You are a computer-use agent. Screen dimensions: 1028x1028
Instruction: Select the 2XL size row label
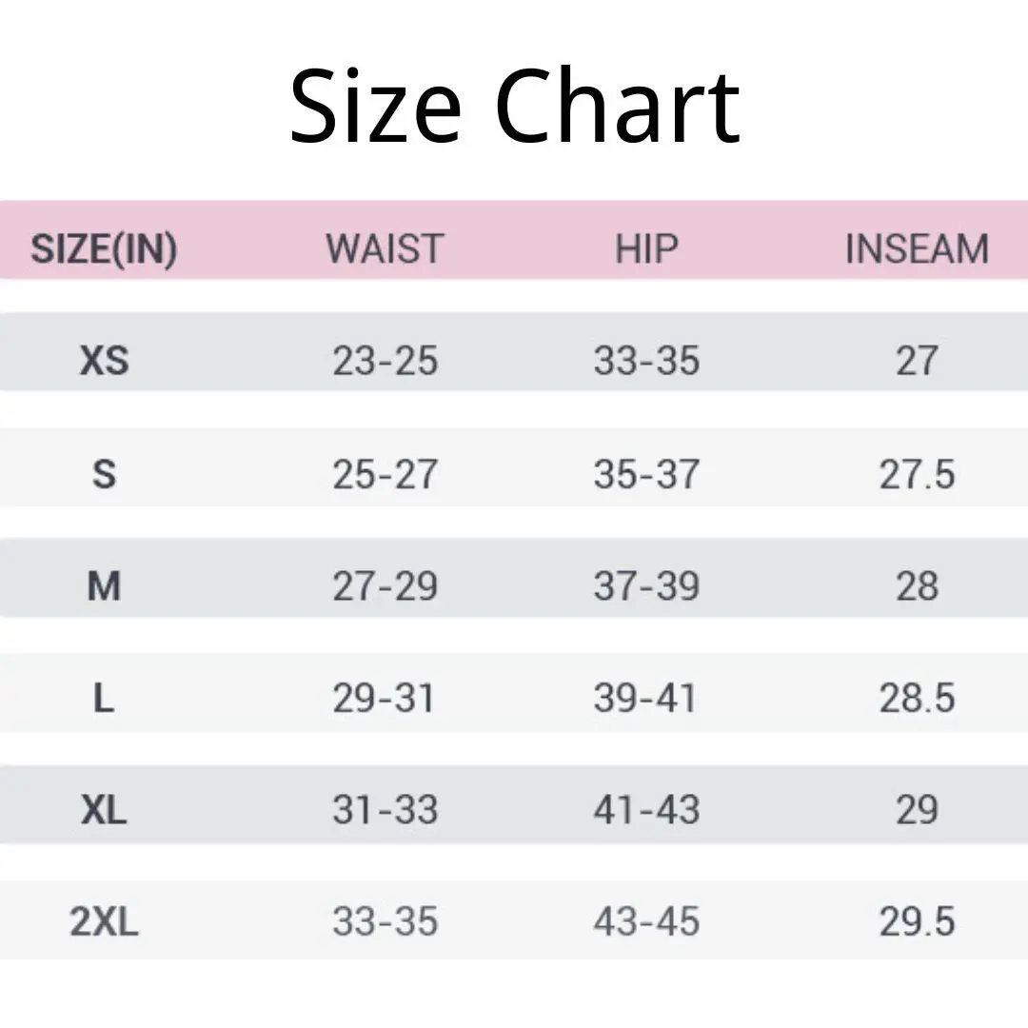[x=105, y=921]
